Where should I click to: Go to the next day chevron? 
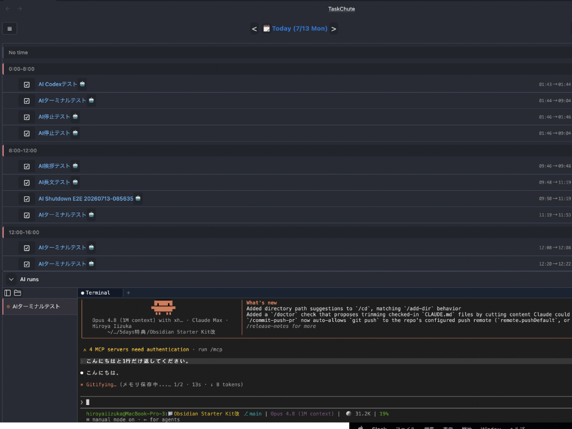[333, 29]
